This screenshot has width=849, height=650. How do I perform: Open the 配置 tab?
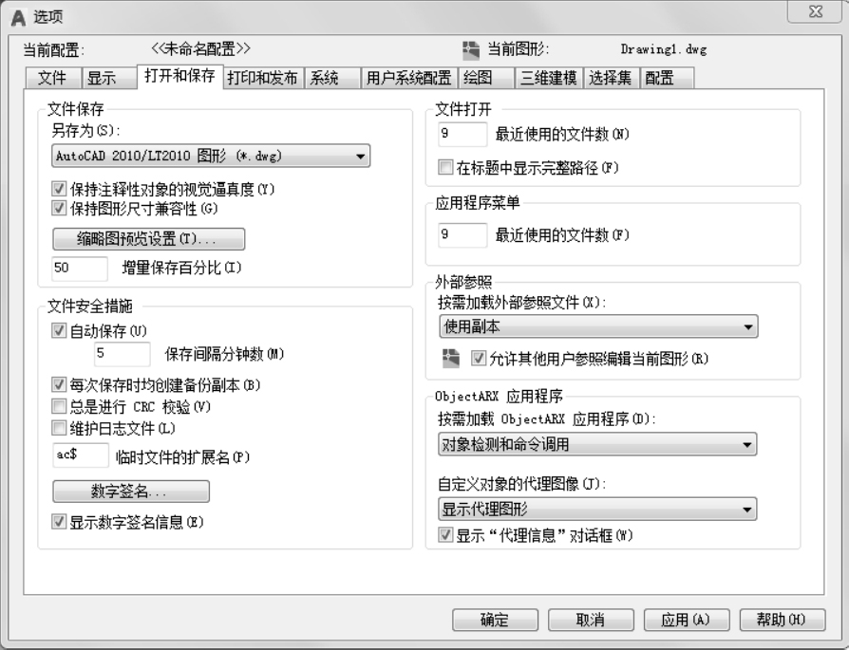point(667,78)
